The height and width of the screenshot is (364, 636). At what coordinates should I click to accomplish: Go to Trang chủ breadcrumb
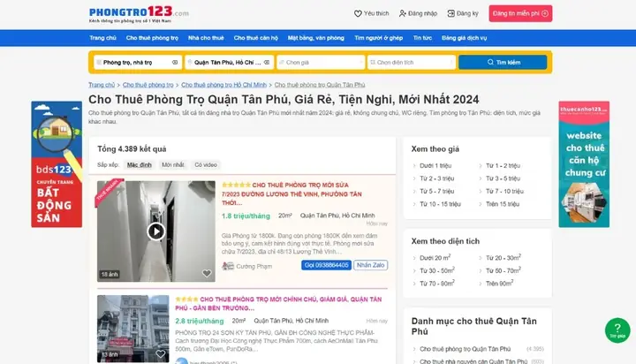[102, 85]
